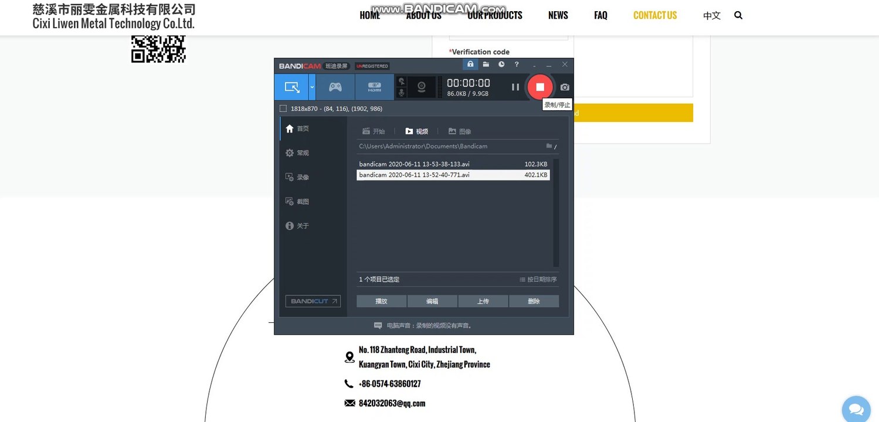
Task: Switch the website language to 中文
Action: (x=712, y=16)
